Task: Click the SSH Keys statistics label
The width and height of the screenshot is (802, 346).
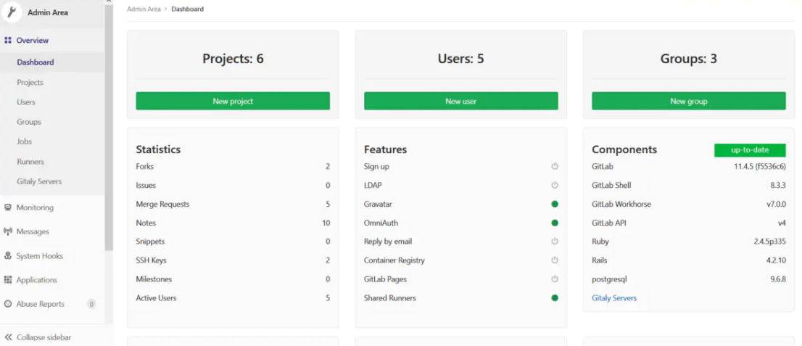Action: [151, 260]
